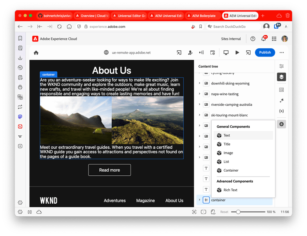Switch to desktop emulator view icon
Image resolution: width=307 pixels, height=236 pixels.
[x=226, y=52]
